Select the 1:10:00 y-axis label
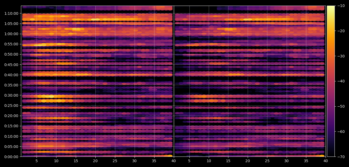Screen dimensions: 349x167 coord(11,13)
